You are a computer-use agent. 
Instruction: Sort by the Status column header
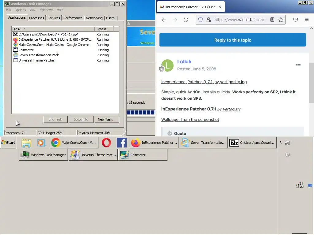[x=104, y=29]
